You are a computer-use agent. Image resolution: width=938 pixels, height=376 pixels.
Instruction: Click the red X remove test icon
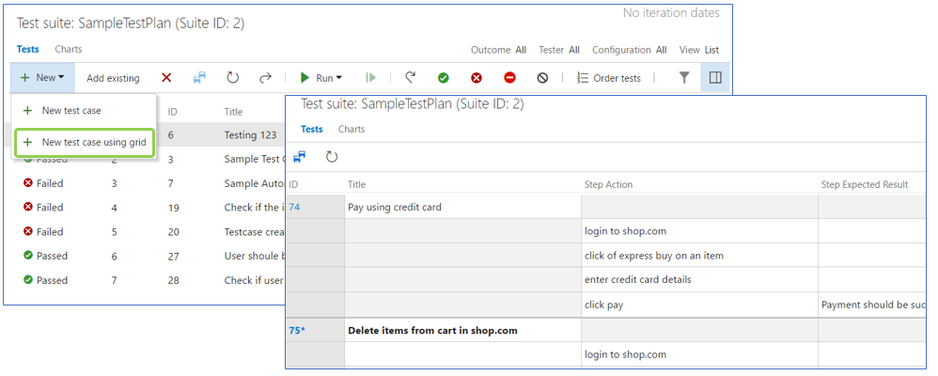pos(166,78)
